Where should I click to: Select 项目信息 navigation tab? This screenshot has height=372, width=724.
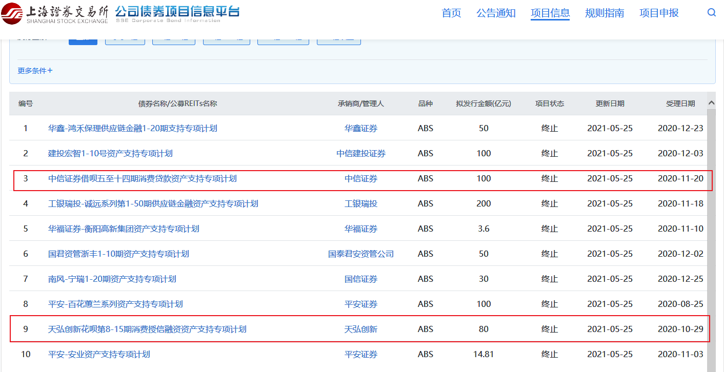click(x=550, y=13)
